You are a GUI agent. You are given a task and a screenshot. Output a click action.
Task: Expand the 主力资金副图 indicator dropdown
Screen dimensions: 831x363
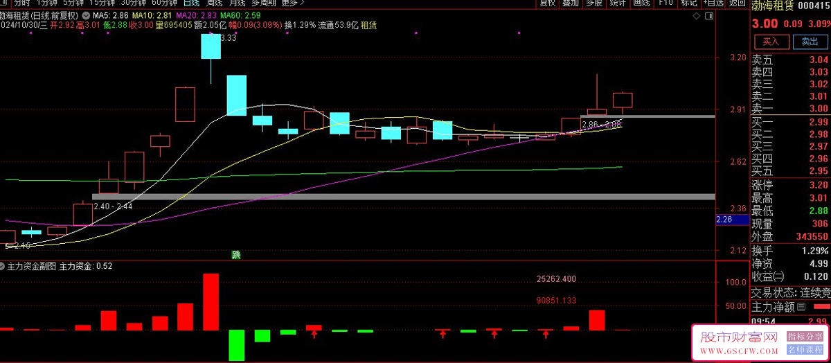click(x=3, y=266)
